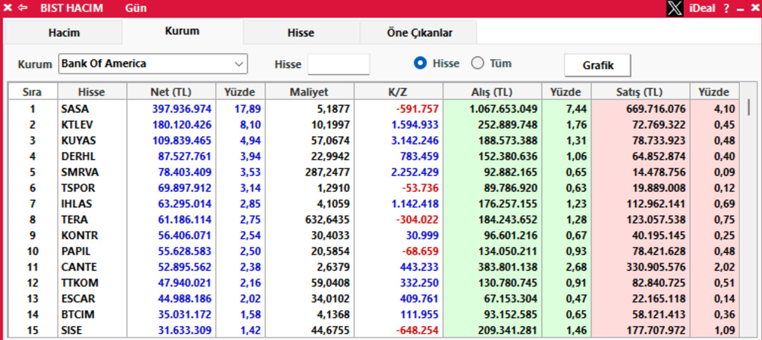Sort by the Net (TL) column header
Image resolution: width=762 pixels, height=340 pixels.
[171, 92]
